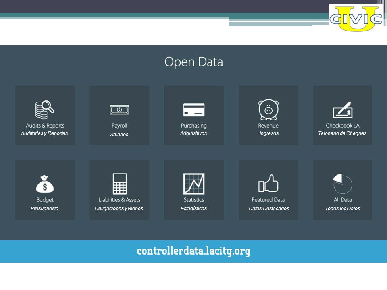Screen dimensions: 387x290
Task: Click the 'Salarios' text
Action: [x=119, y=135]
